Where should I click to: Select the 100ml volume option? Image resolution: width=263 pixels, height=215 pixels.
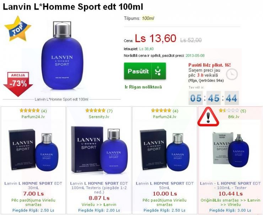(x=148, y=18)
